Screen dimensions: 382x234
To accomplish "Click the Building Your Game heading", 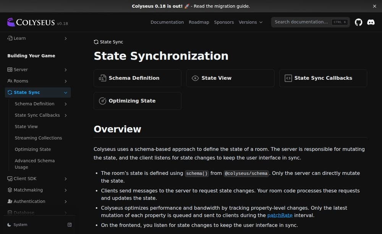I will pyautogui.click(x=31, y=56).
